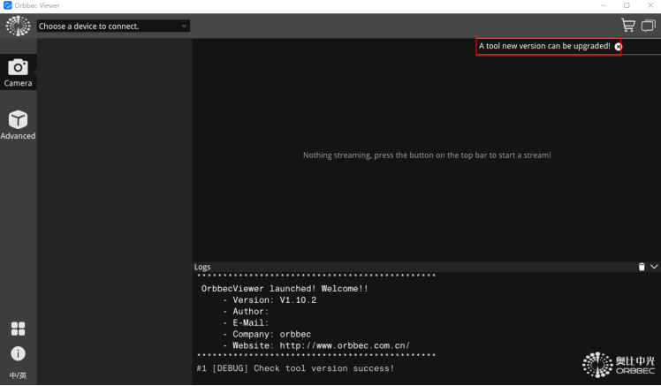Switch to the Advanced tab
This screenshot has height=386, width=661.
[18, 125]
